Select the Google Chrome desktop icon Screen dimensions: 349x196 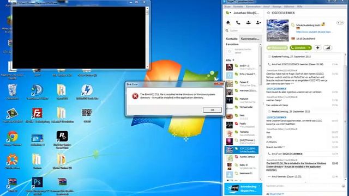tap(12, 138)
